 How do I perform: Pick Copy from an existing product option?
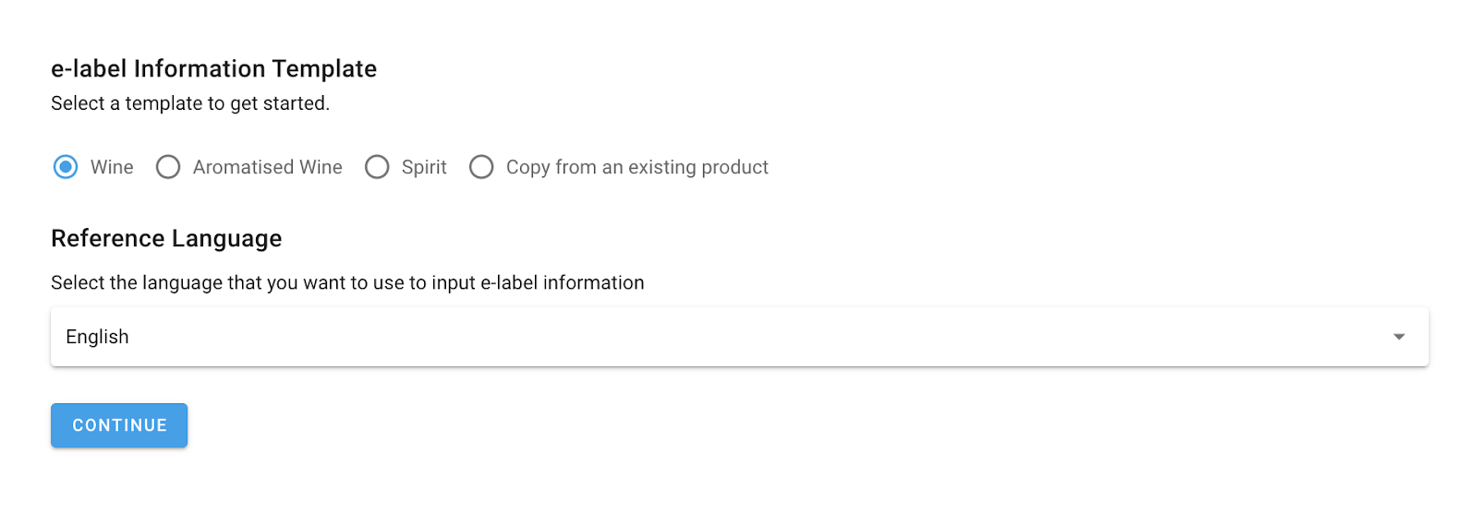(x=481, y=167)
